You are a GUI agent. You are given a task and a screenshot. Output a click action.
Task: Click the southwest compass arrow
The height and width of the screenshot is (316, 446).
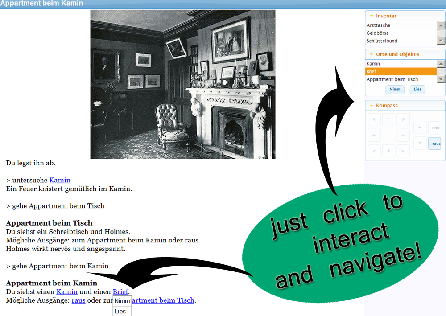click(x=374, y=151)
